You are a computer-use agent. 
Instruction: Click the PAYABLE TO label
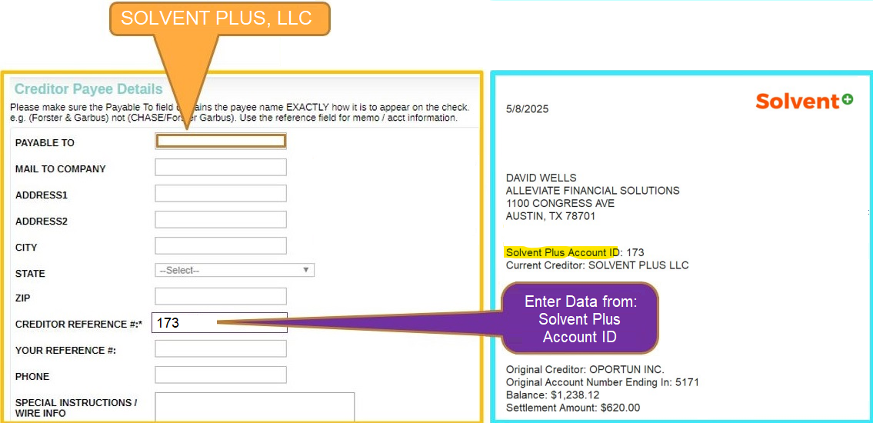(x=45, y=143)
